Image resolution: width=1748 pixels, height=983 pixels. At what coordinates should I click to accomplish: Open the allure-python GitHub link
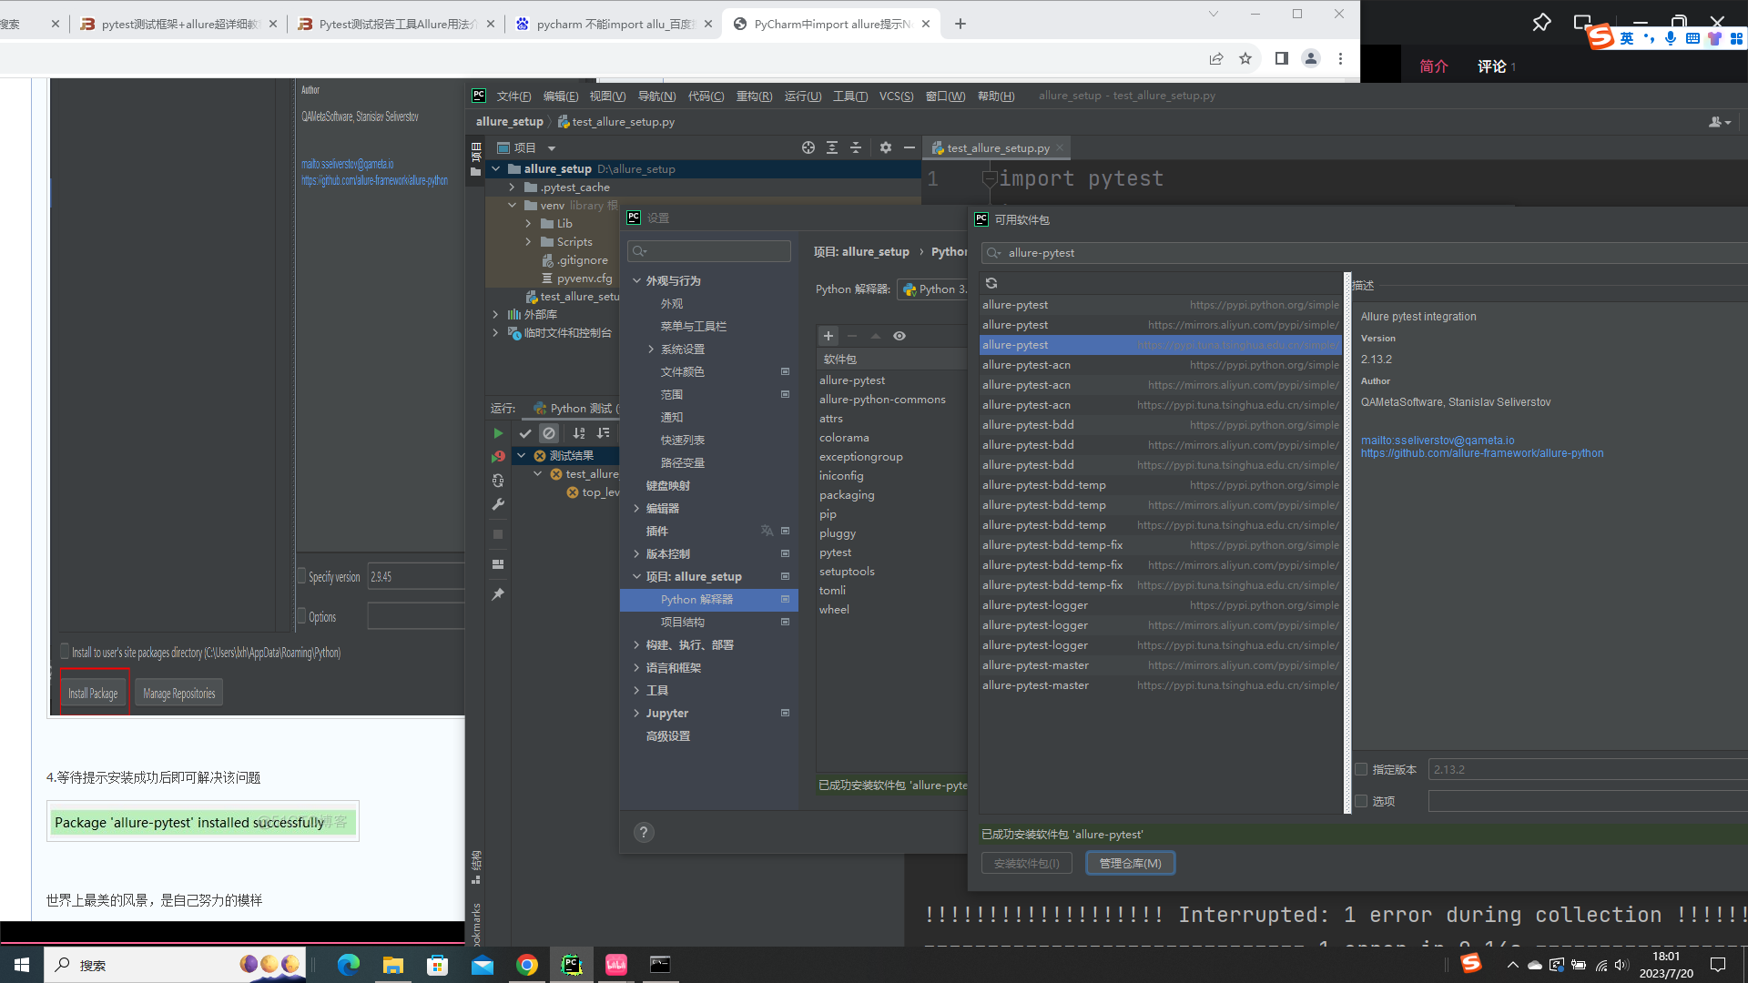click(x=1481, y=453)
